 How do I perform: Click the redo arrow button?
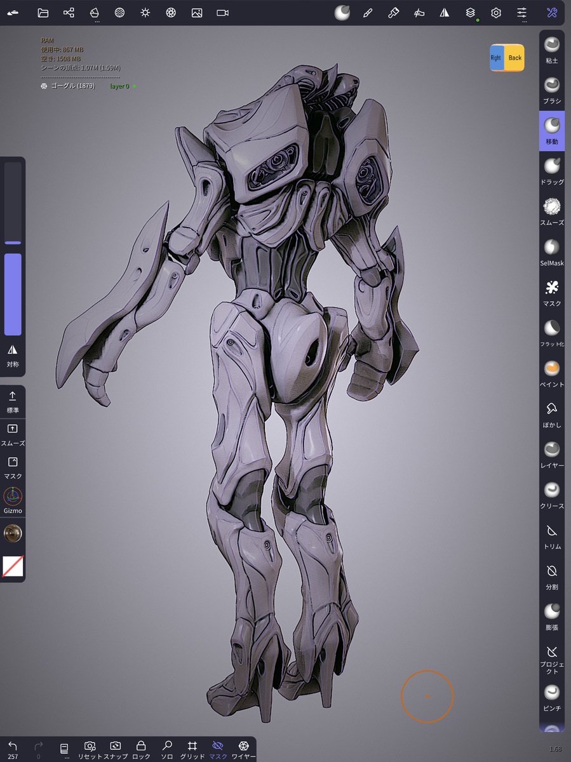[38, 750]
